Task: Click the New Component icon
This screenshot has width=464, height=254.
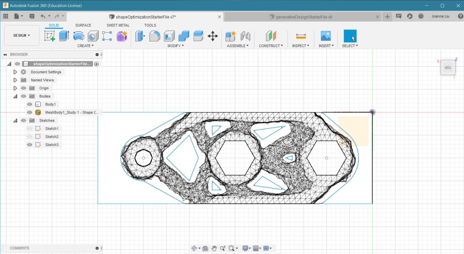Action: pyautogui.click(x=231, y=36)
